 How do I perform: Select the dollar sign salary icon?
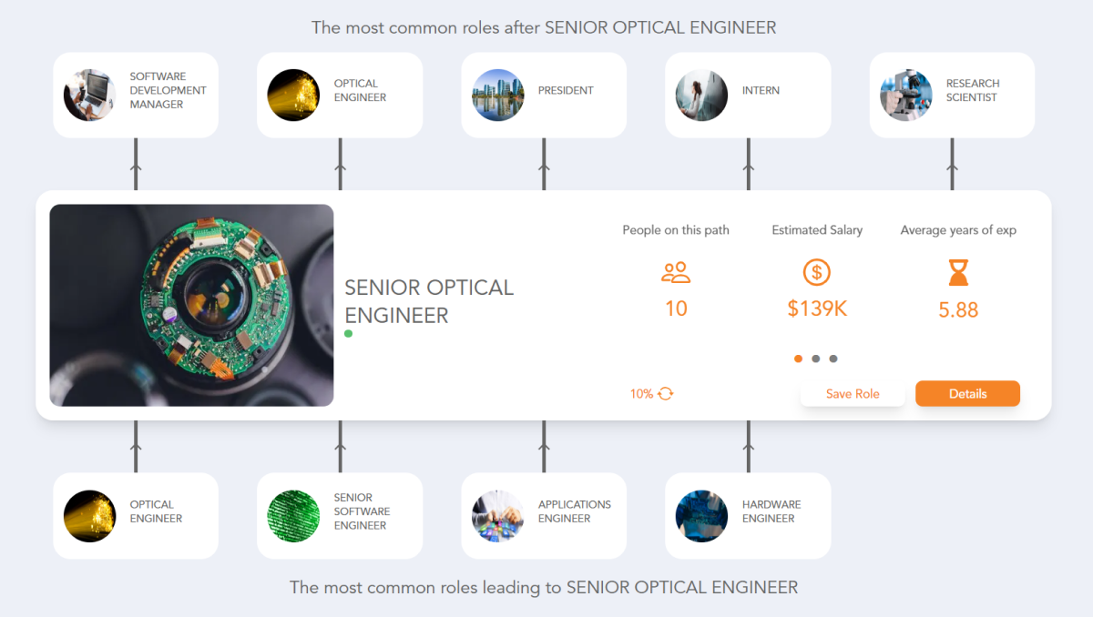click(x=817, y=272)
